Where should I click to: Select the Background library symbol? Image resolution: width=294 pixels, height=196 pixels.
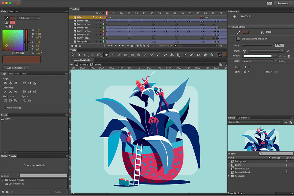pyautogui.click(x=241, y=161)
